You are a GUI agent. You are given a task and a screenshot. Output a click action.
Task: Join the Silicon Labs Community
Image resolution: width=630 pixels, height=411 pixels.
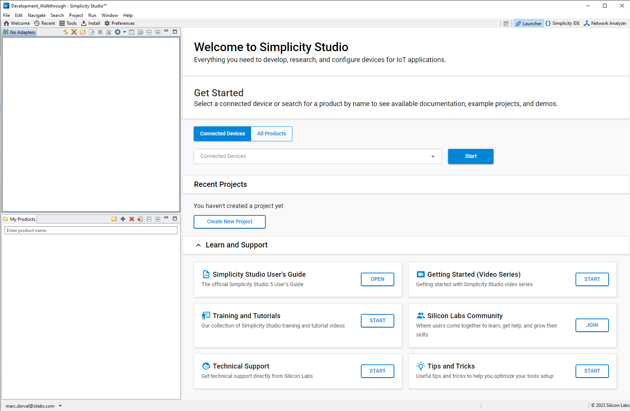(x=592, y=325)
